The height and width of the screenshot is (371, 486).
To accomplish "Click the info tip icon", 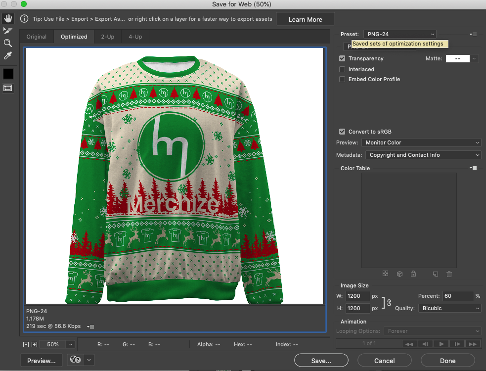I will [24, 19].
